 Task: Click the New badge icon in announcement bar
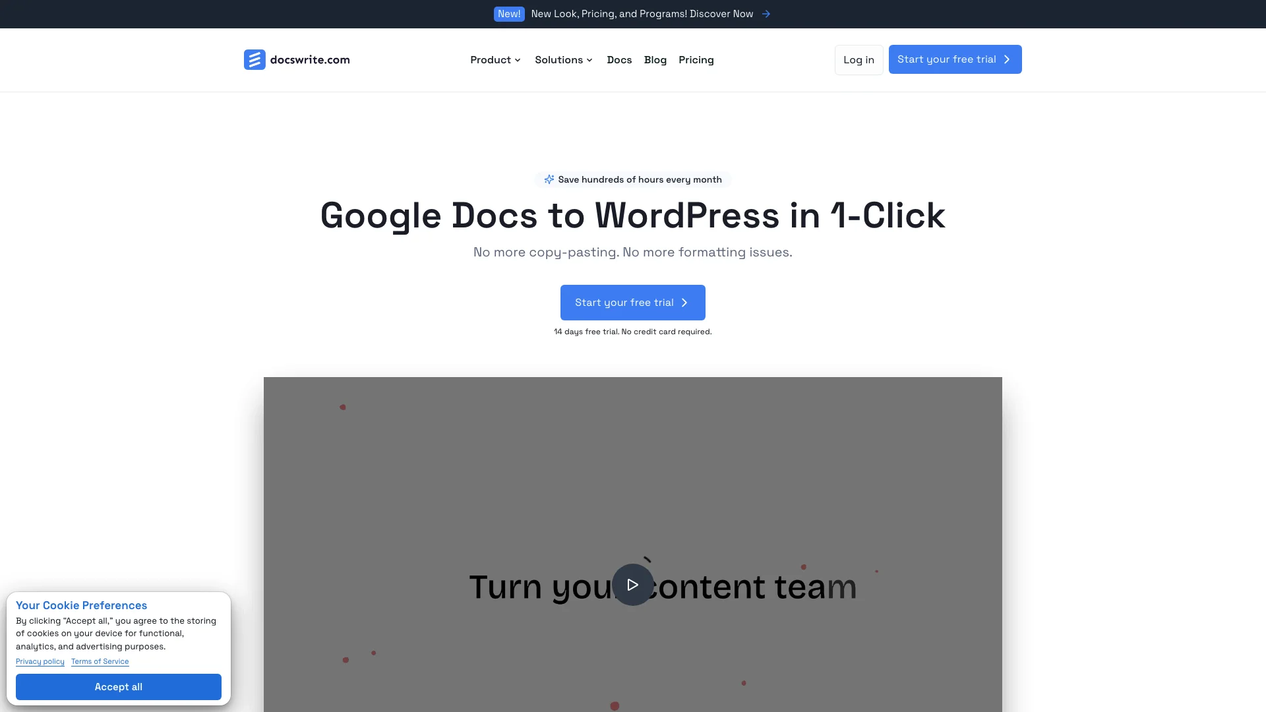pyautogui.click(x=508, y=14)
